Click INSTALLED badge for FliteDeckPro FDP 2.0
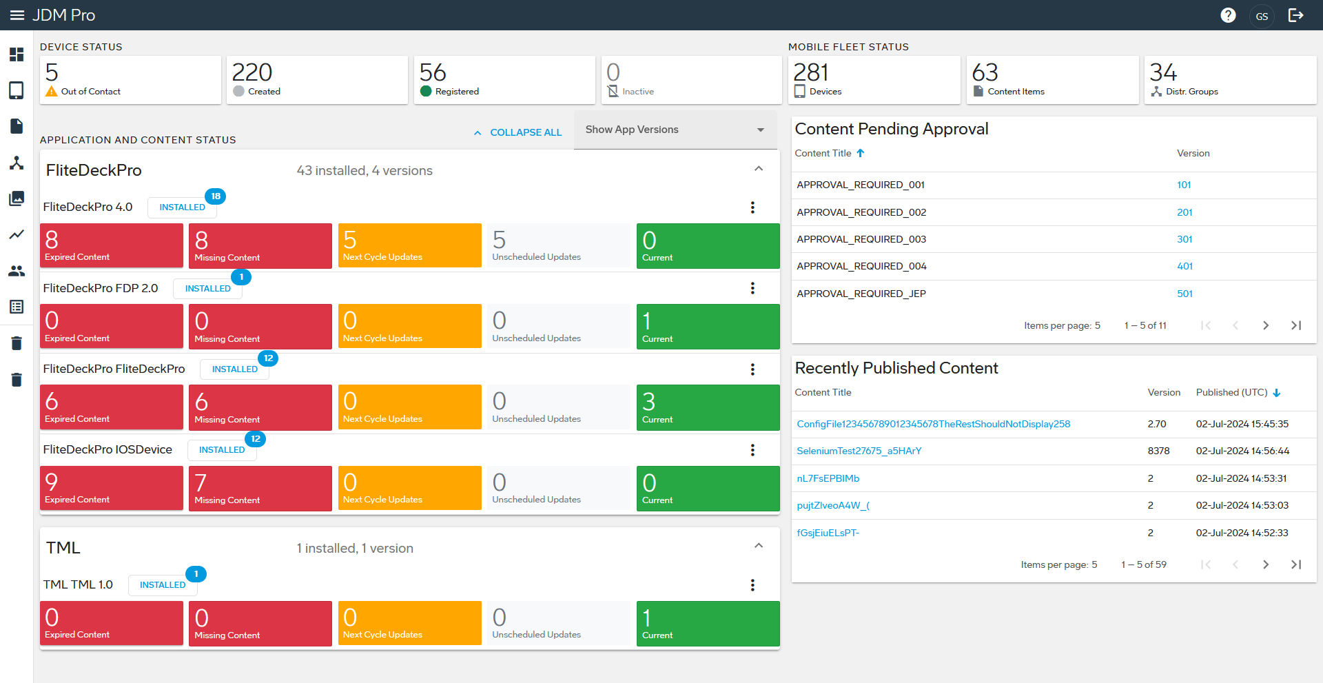This screenshot has height=683, width=1323. (x=207, y=289)
